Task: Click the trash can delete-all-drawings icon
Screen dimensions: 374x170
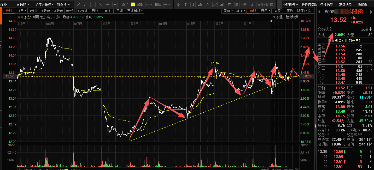Action: [x=229, y=4]
